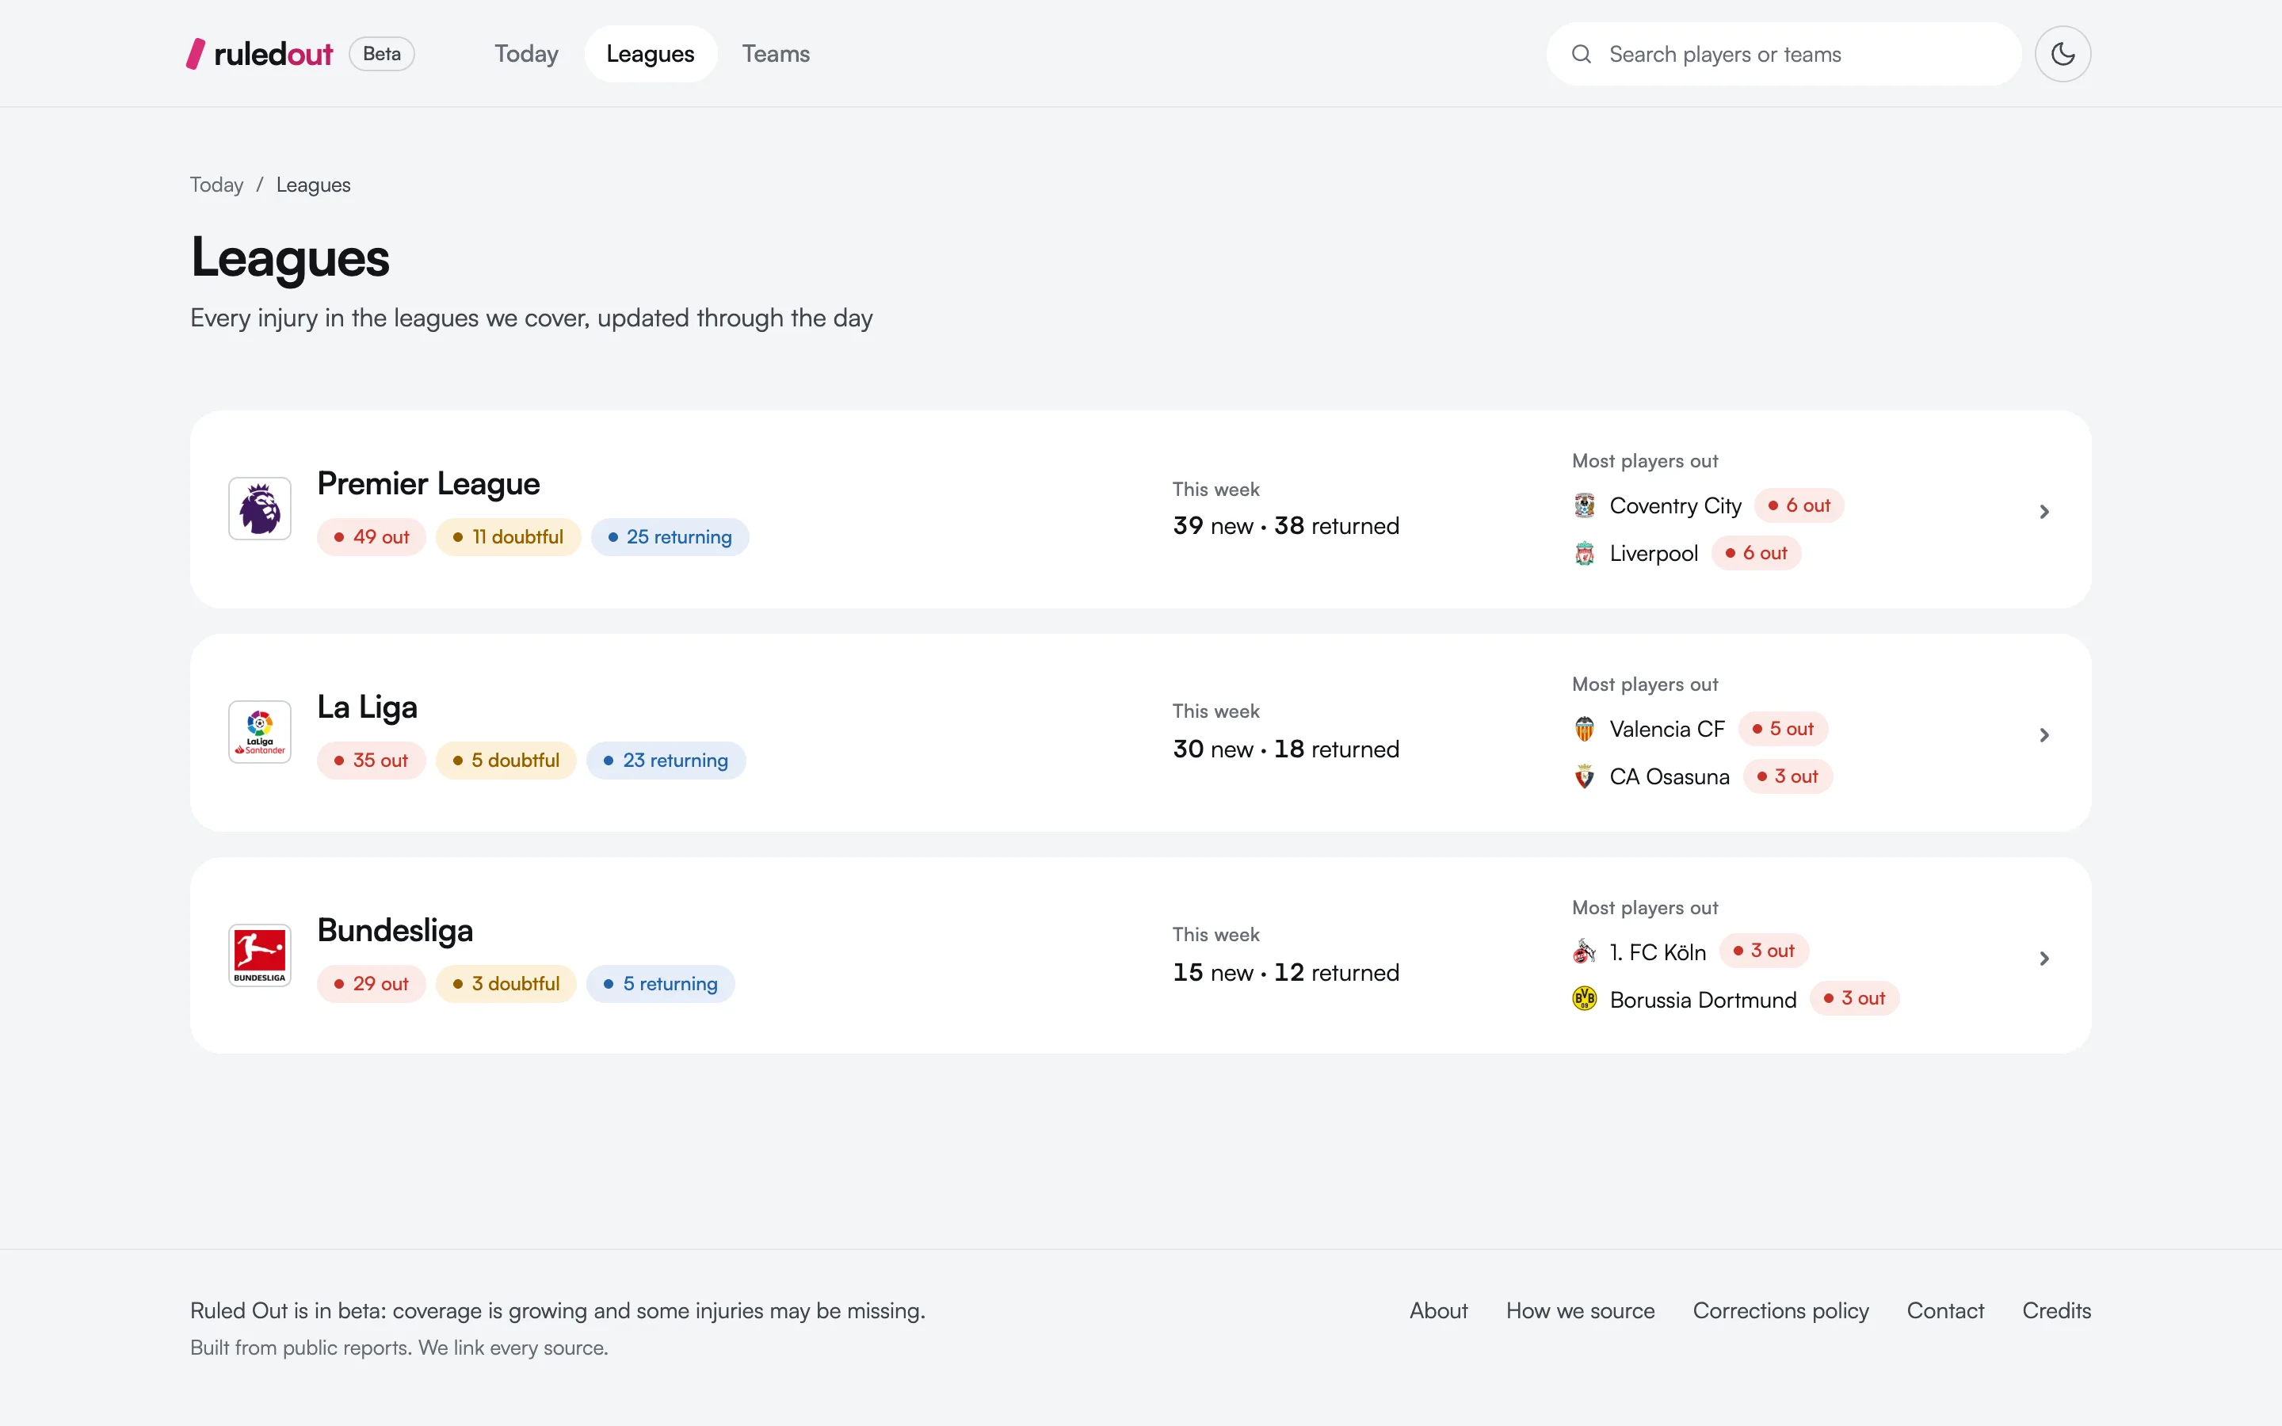Click the Bundesliga title
Screen dimensions: 2282x1426
395,931
